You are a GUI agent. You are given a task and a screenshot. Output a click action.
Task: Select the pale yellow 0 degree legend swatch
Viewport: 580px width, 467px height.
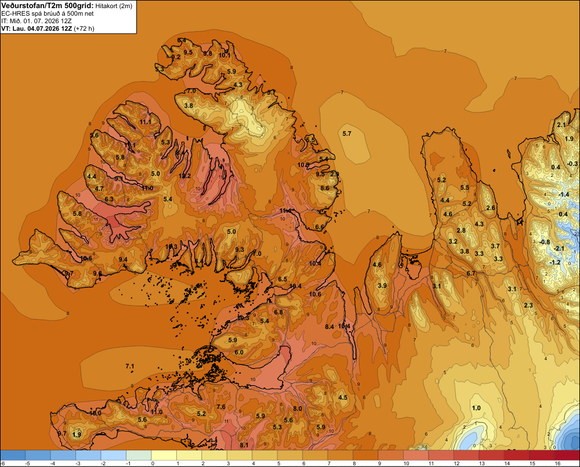(x=164, y=455)
